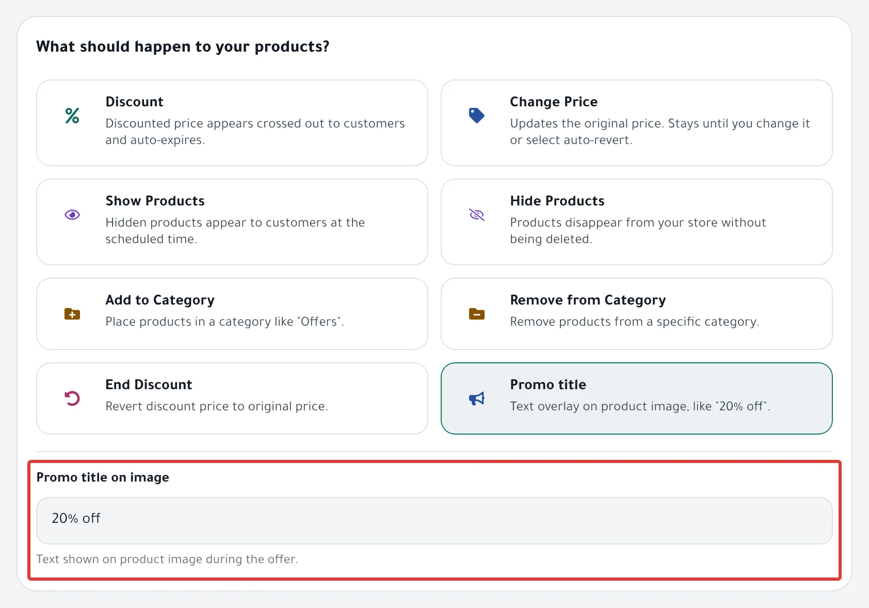Select the End Discount option title

pyautogui.click(x=149, y=385)
